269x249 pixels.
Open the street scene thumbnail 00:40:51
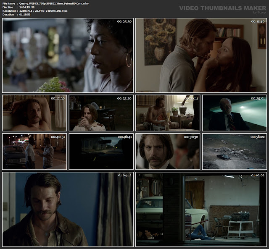34,152
